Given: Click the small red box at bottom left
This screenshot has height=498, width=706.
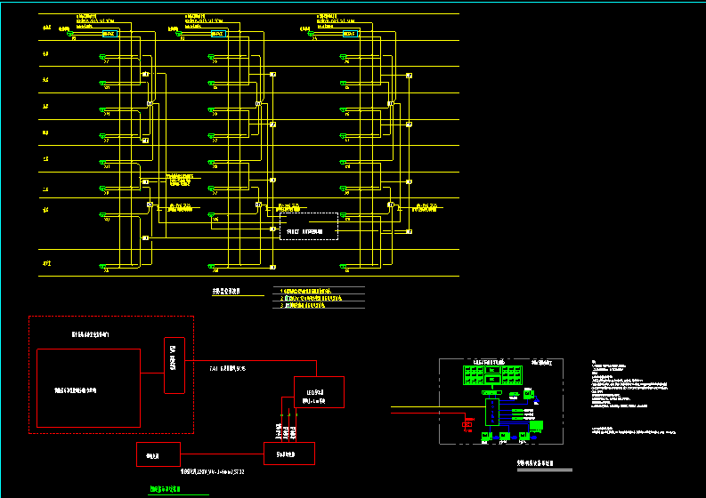Looking at the screenshot, I should point(158,454).
